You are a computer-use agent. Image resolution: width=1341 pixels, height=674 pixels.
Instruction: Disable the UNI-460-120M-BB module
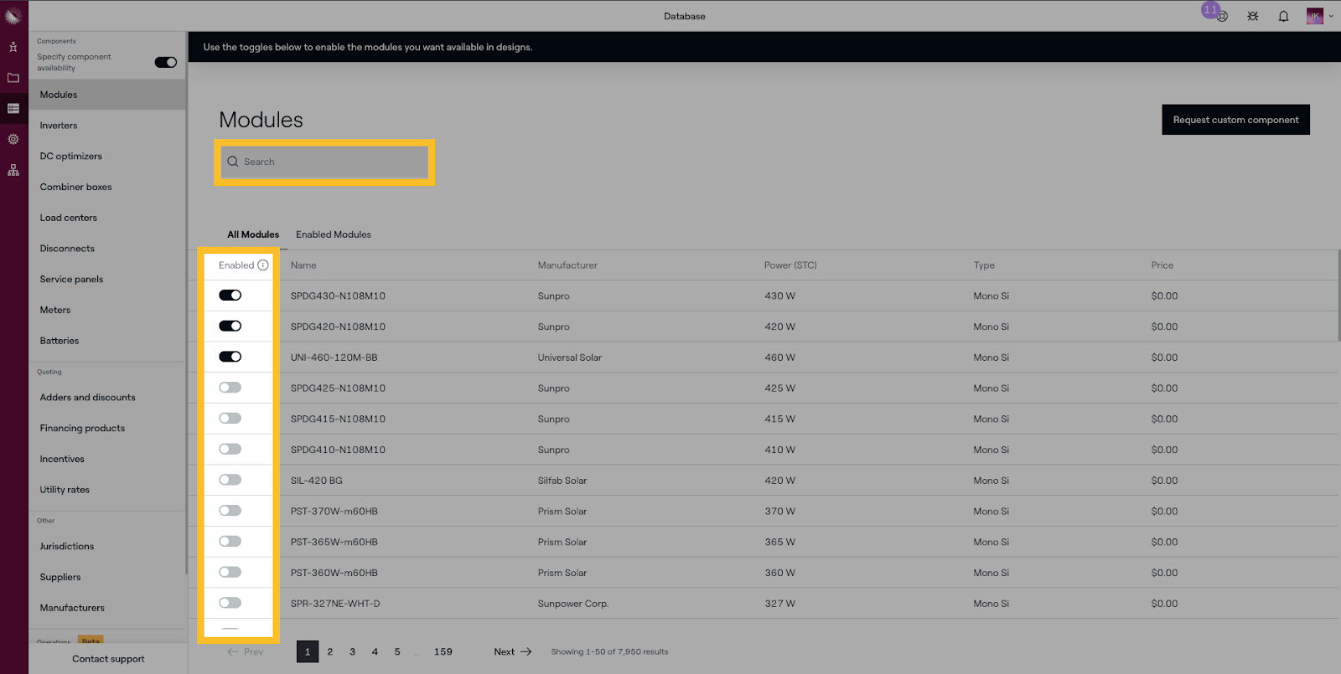click(230, 357)
